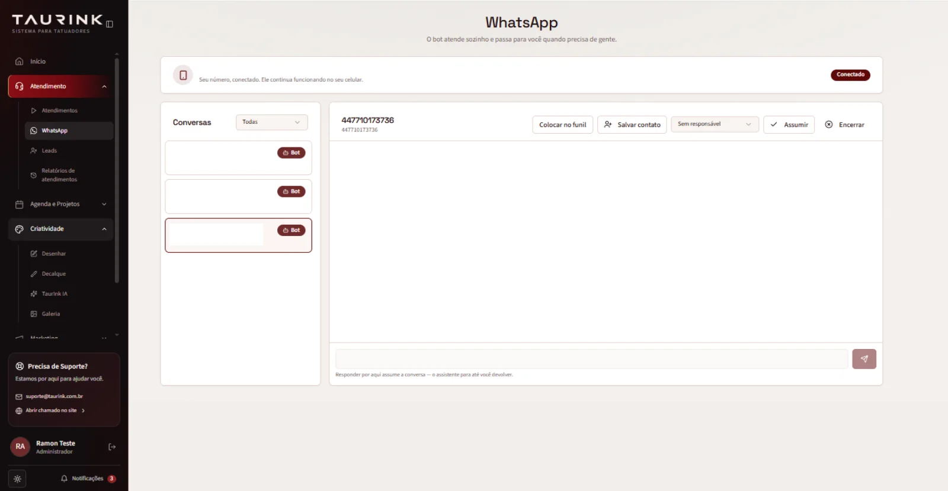The height and width of the screenshot is (491, 948).
Task: Click the contact number 447710173736 heading
Action: pyautogui.click(x=367, y=120)
